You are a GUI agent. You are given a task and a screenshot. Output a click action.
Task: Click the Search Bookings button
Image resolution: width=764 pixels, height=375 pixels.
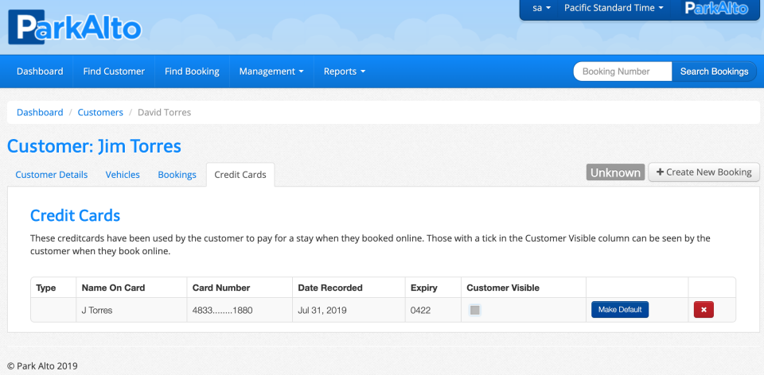pyautogui.click(x=714, y=72)
